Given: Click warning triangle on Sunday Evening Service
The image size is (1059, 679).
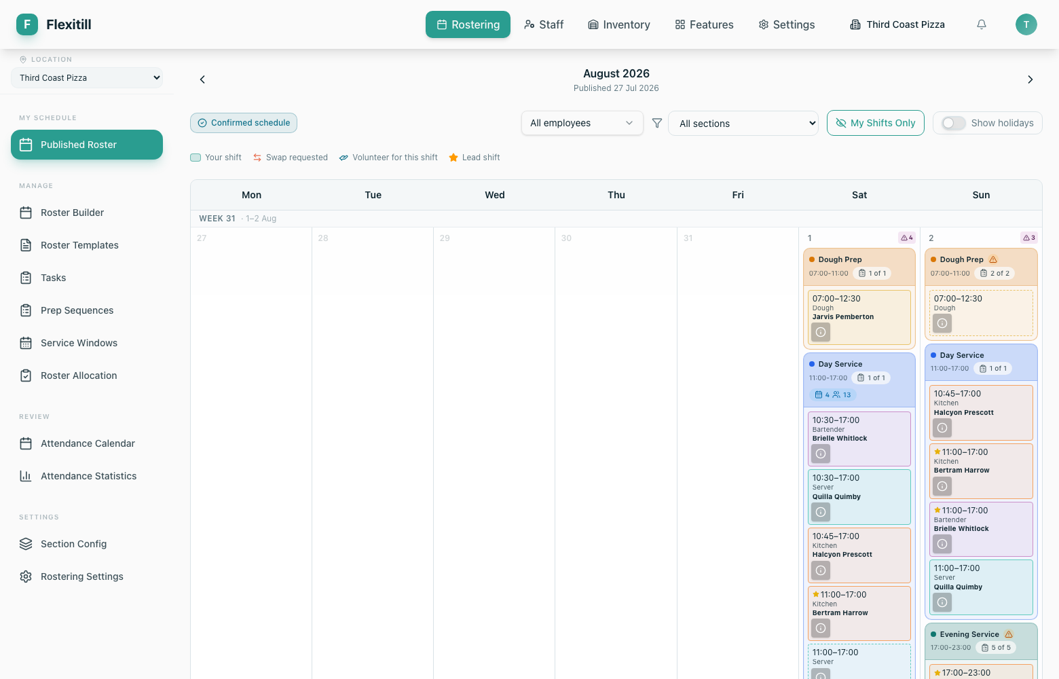Looking at the screenshot, I should click(1009, 634).
